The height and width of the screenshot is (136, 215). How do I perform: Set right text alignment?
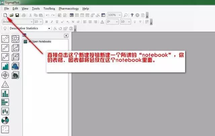(95, 22)
